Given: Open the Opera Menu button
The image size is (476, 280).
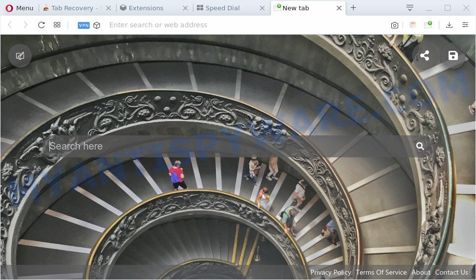Looking at the screenshot, I should (x=20, y=8).
